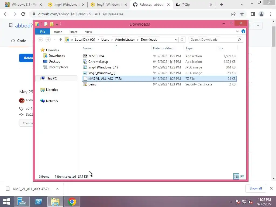The width and height of the screenshot is (276, 207).
Task: Open the Home ribbon tab
Action: [x=58, y=32]
